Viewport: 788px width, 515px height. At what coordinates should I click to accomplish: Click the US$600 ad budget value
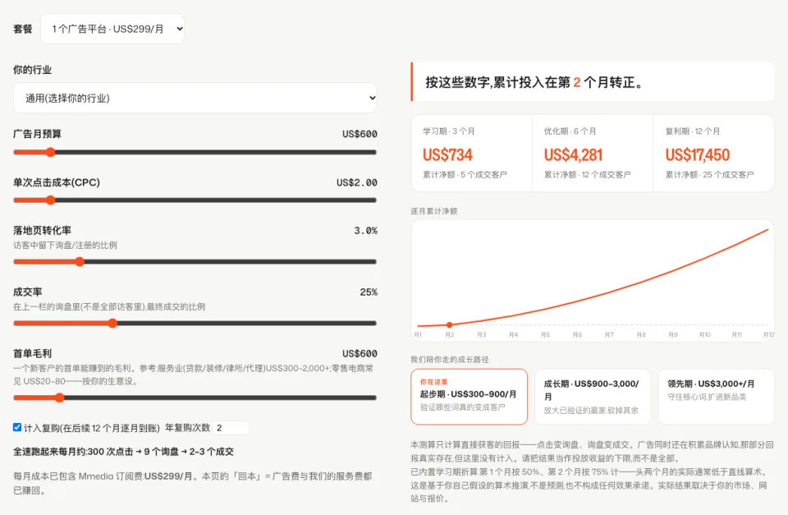click(x=360, y=134)
